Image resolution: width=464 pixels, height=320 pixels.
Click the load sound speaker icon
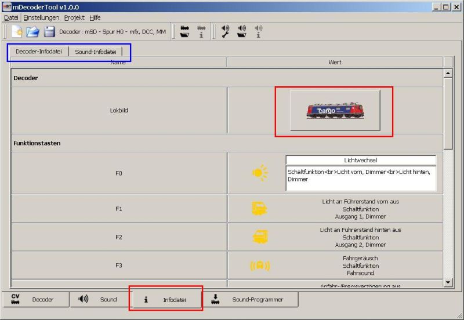[242, 32]
